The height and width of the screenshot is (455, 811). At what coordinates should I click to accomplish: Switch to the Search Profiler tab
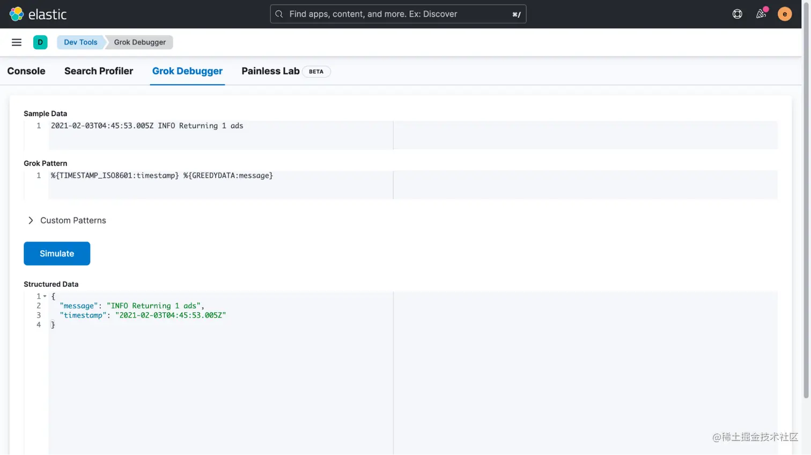coord(99,71)
